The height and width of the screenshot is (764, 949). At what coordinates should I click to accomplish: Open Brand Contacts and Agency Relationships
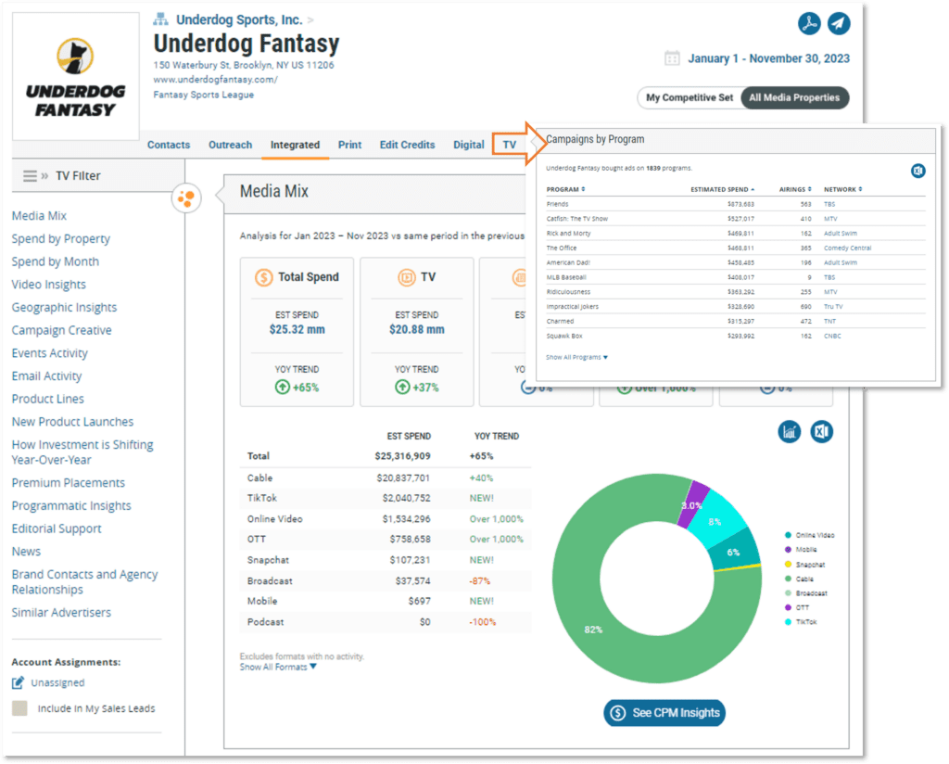point(84,581)
